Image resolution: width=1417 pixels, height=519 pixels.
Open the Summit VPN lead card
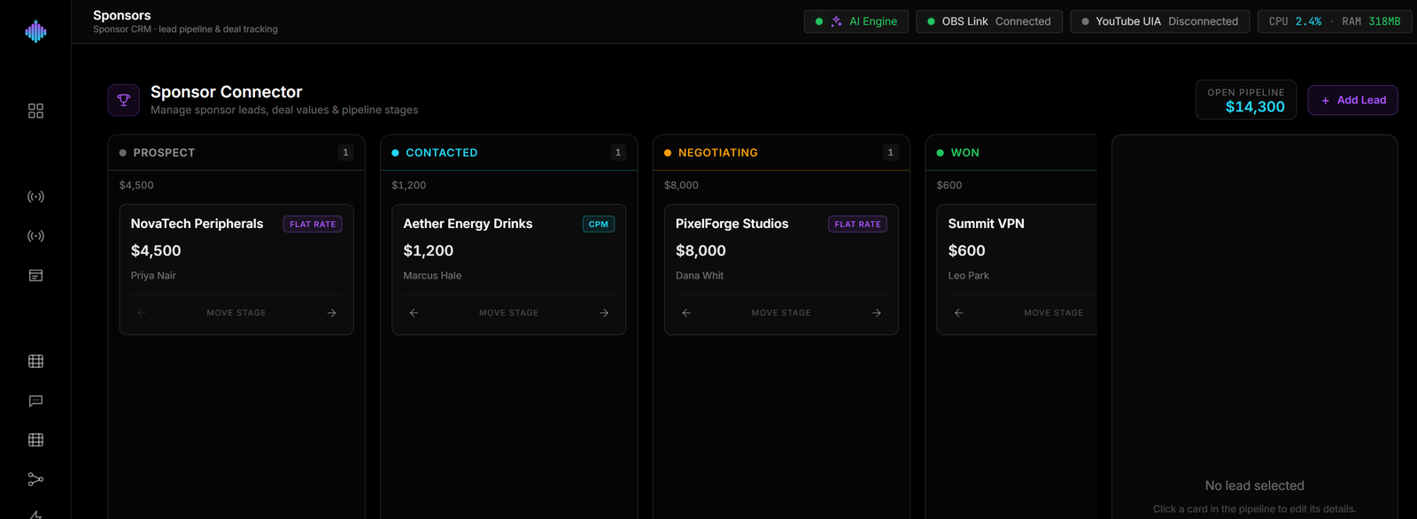(x=1017, y=270)
